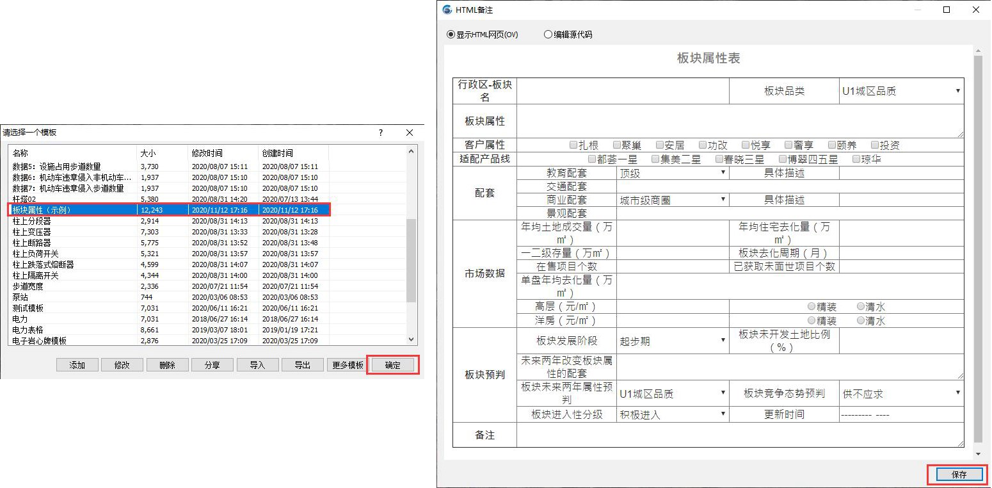Click the 分享 button
This screenshot has width=992, height=488.
tap(212, 365)
